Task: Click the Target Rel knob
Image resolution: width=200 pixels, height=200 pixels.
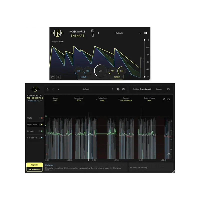Action: coord(121,71)
